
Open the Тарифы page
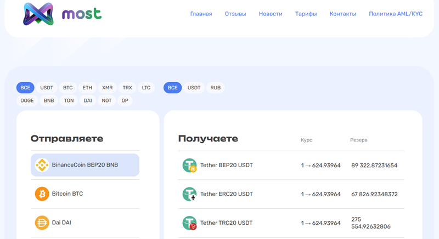tap(306, 14)
